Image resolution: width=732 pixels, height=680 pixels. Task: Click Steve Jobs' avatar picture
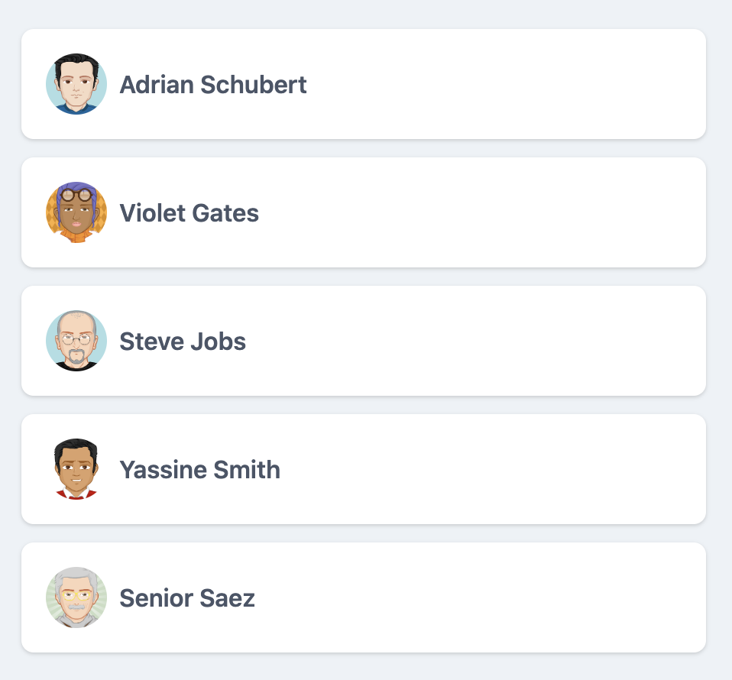coord(76,341)
